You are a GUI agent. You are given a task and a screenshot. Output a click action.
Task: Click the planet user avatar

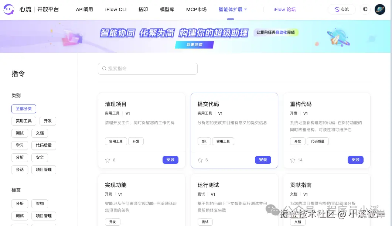(380, 9)
